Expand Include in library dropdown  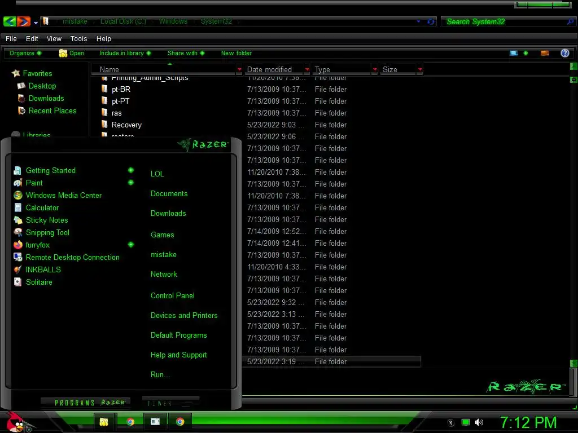click(125, 53)
